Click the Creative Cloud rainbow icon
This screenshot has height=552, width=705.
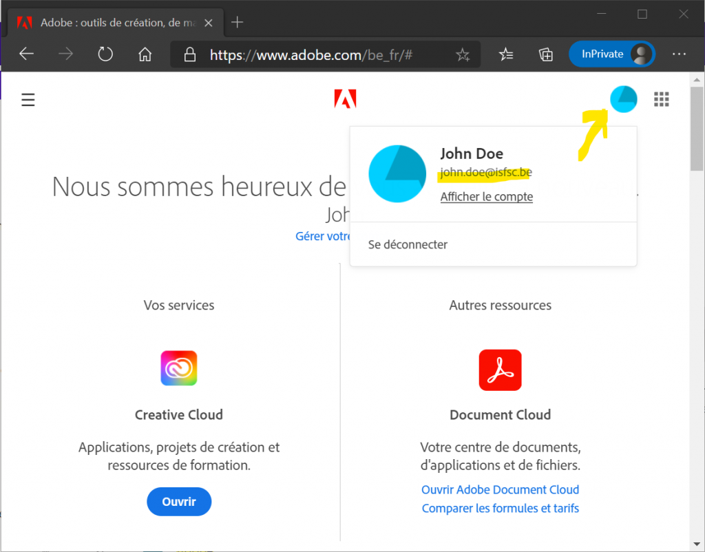[179, 368]
